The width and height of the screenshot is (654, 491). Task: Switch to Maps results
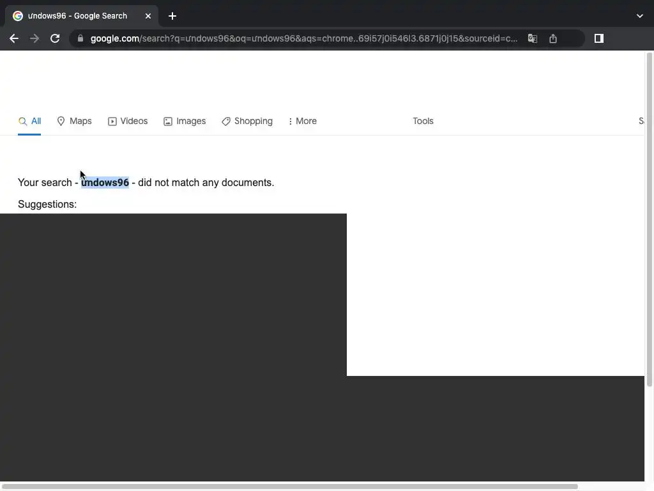point(74,121)
